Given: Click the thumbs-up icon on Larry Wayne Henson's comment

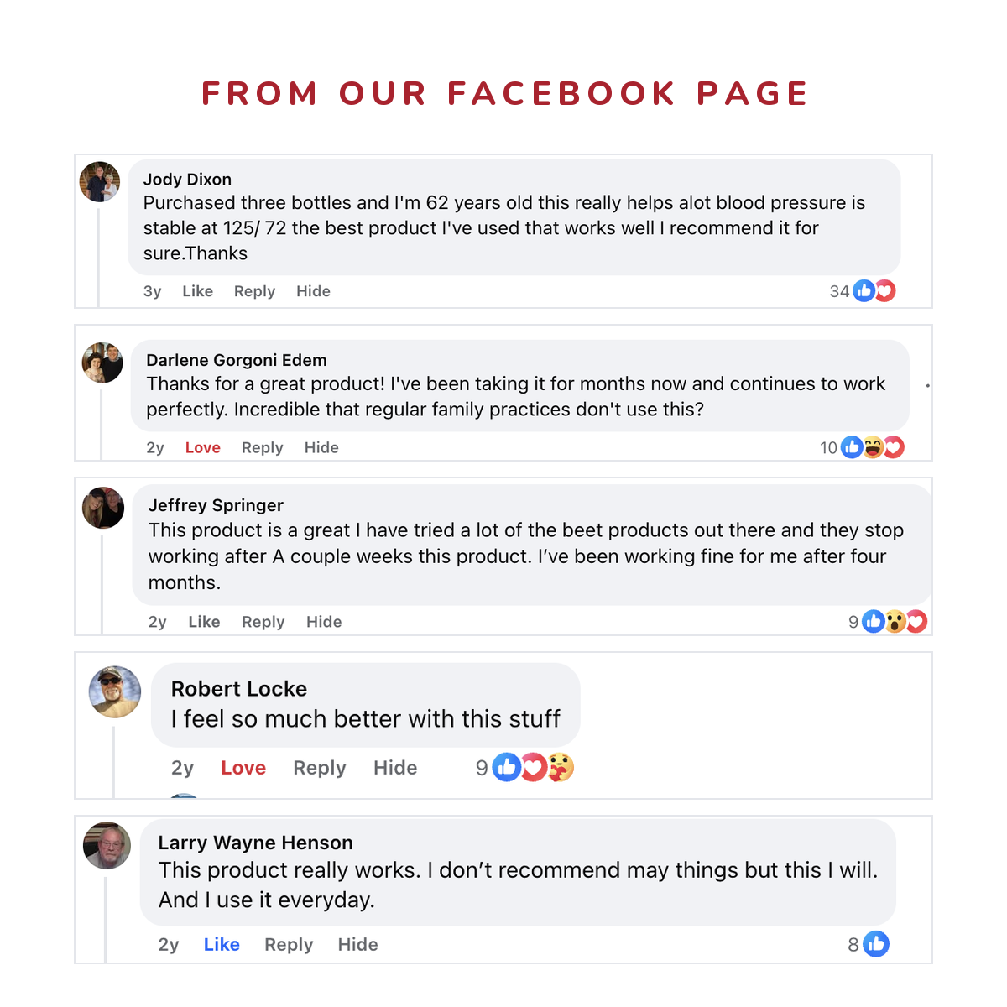Looking at the screenshot, I should coord(876,944).
